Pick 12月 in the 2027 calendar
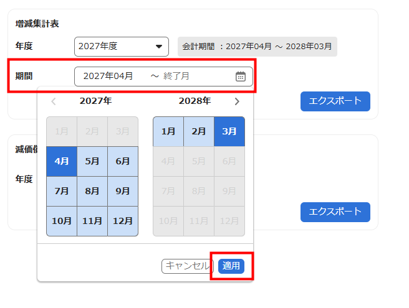Image resolution: width=409 pixels, height=308 pixels. coord(123,221)
